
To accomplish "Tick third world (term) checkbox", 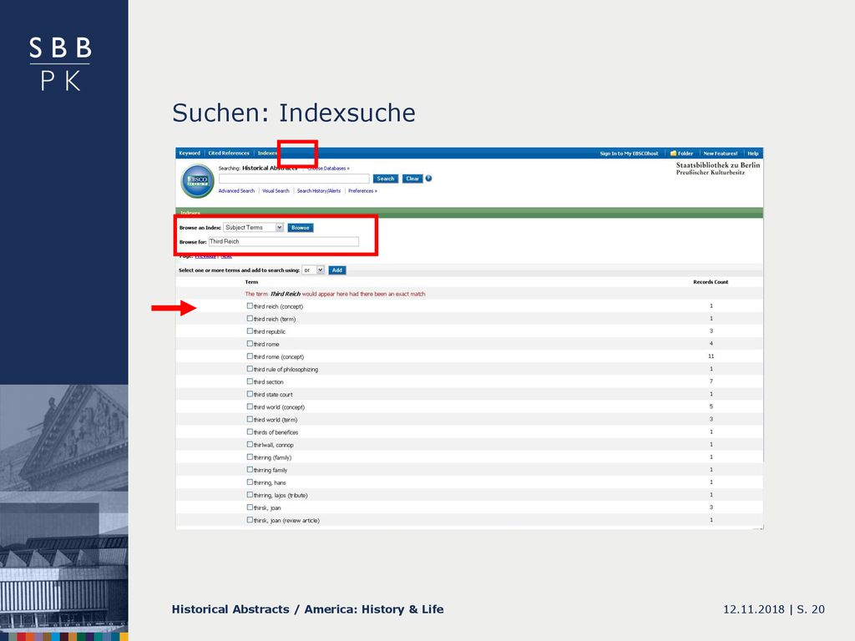I will click(250, 419).
